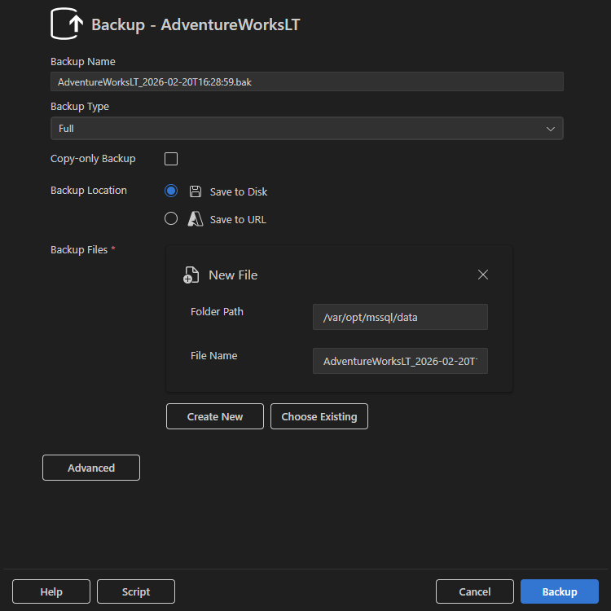Open the Advanced options section

pyautogui.click(x=91, y=468)
